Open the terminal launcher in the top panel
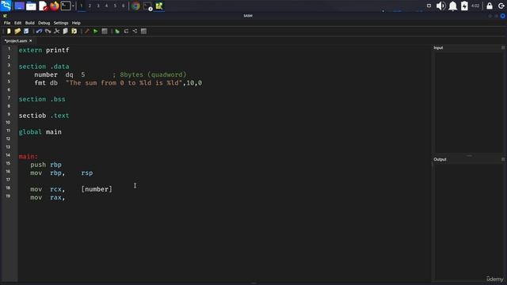This screenshot has width=507, height=285. [x=66, y=6]
